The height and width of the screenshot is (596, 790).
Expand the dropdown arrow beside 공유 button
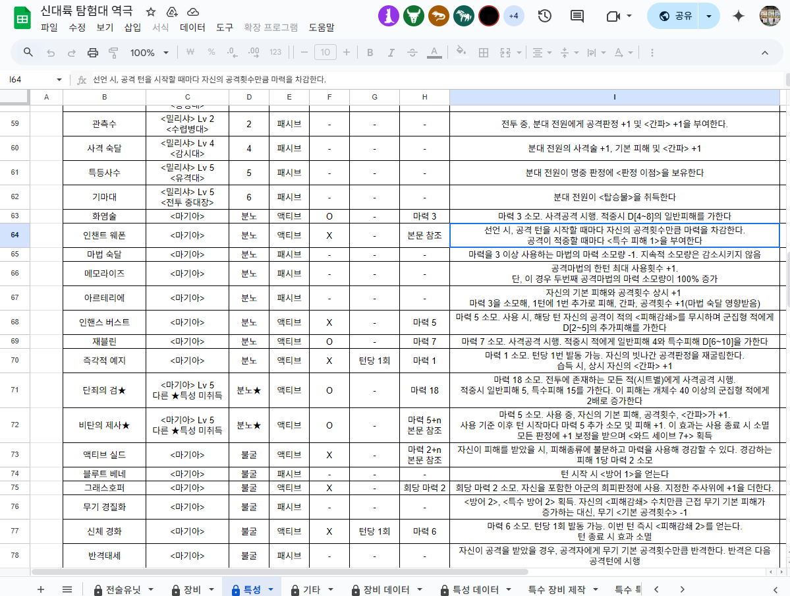tap(709, 16)
